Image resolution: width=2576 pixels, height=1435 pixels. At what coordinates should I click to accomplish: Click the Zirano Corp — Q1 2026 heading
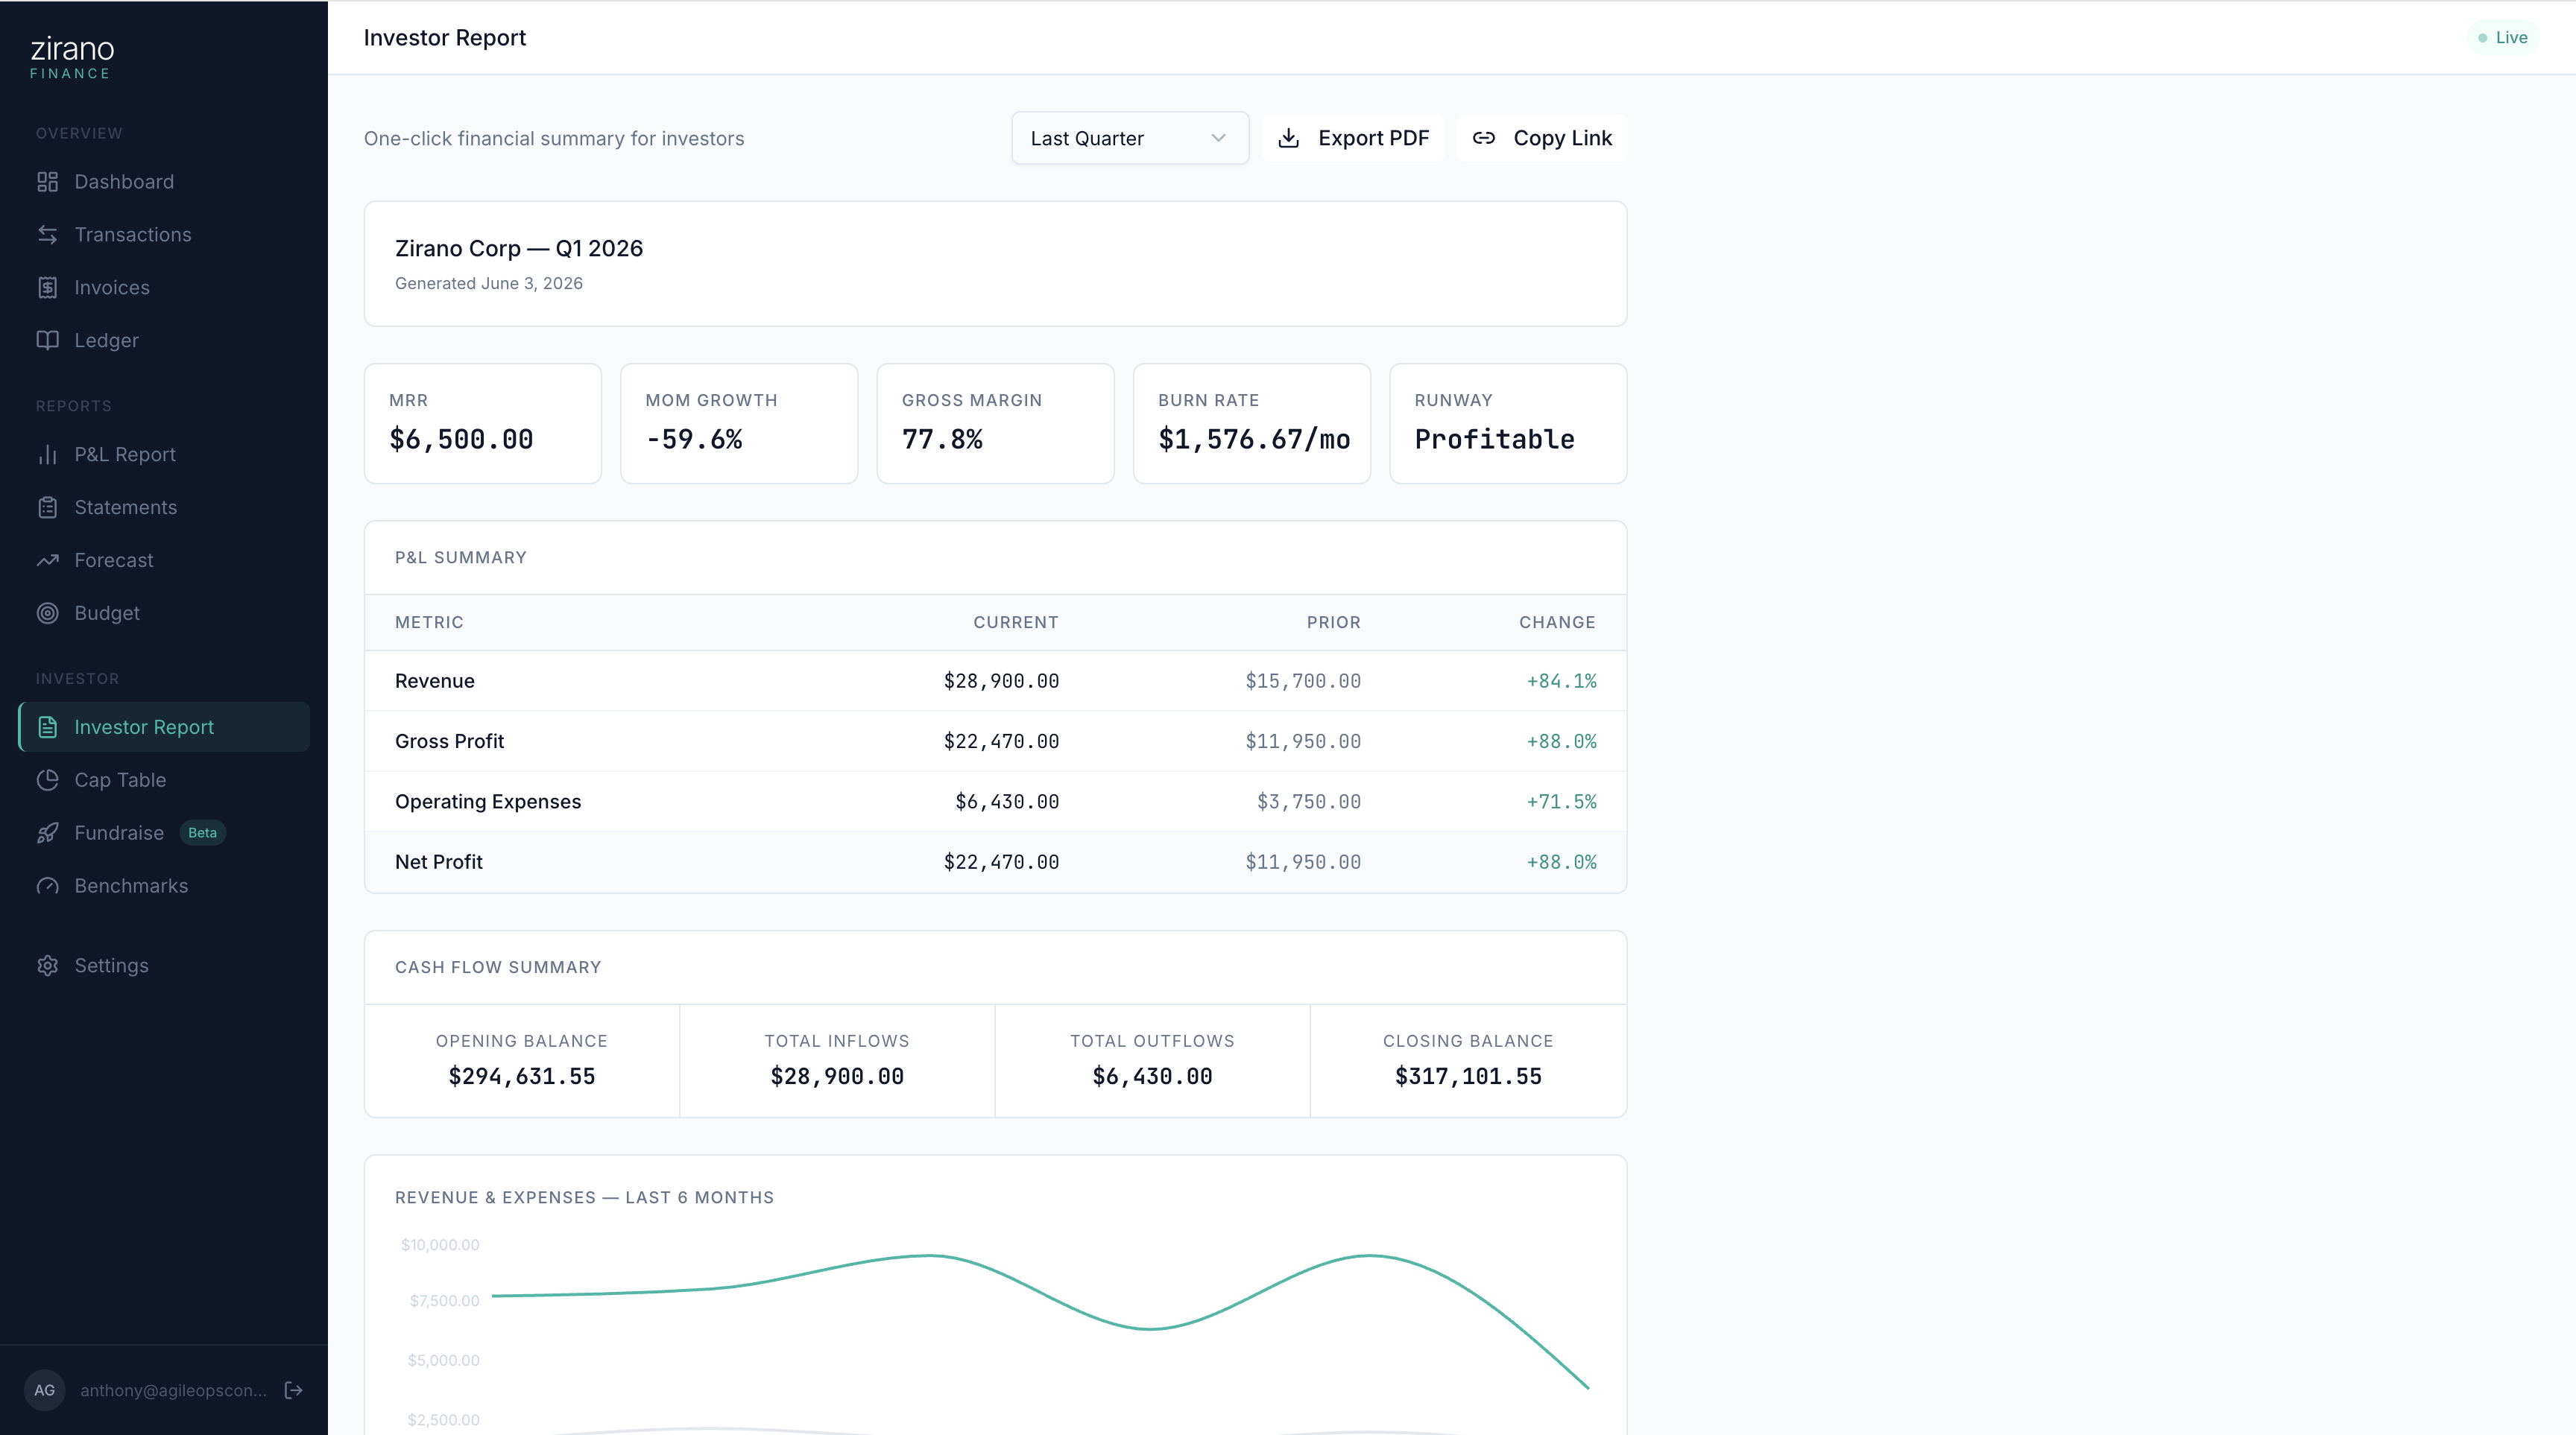519,249
